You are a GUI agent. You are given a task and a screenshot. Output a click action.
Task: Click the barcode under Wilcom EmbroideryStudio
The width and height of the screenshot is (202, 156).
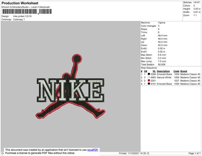coord(27,11)
